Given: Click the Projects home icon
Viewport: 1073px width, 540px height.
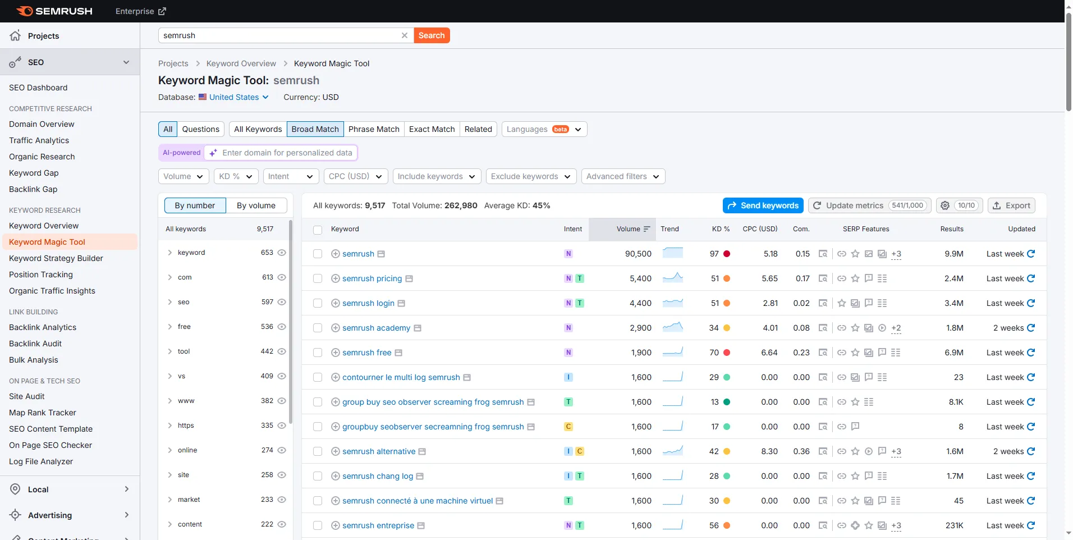Looking at the screenshot, I should pos(15,36).
